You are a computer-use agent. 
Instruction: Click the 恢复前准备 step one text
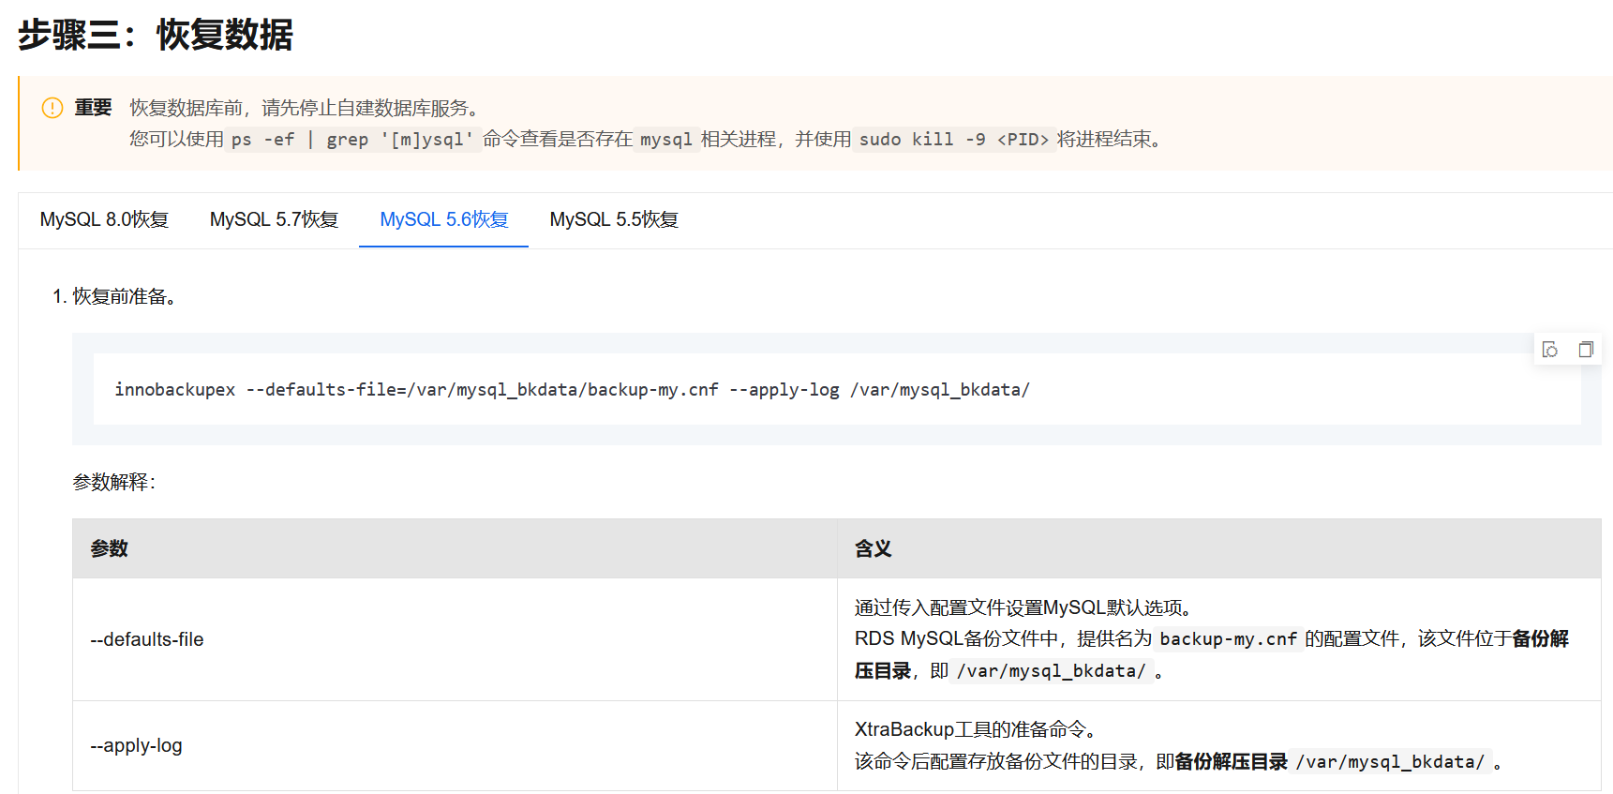124,296
